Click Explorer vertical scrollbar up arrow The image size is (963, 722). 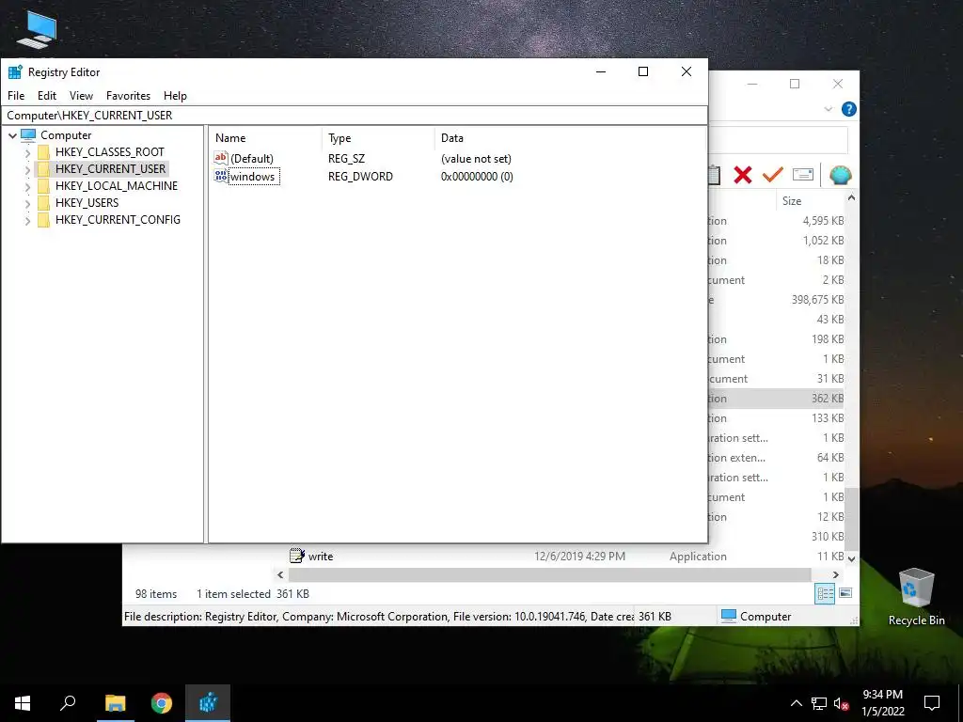point(851,197)
